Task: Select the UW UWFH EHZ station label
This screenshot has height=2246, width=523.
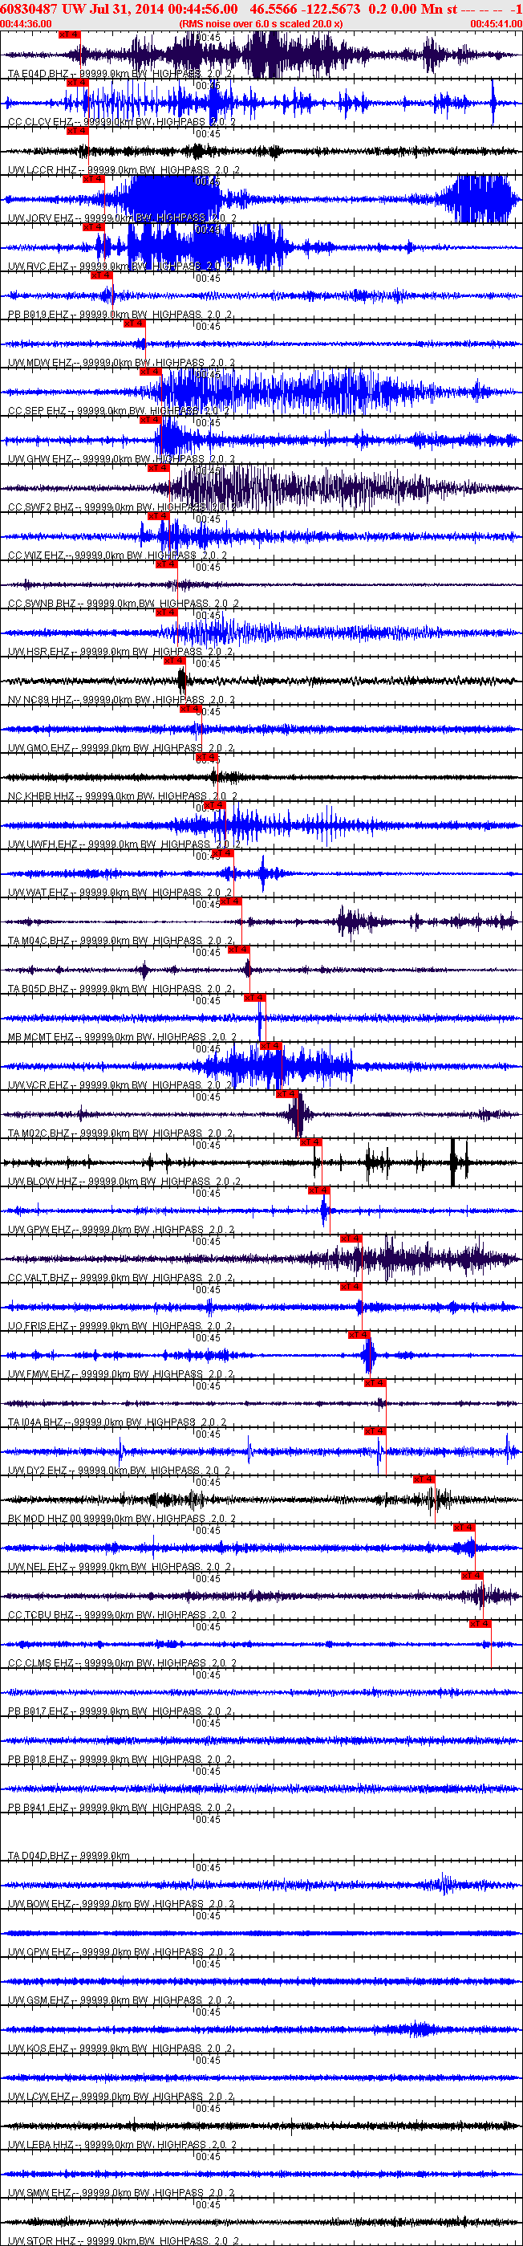Action: coord(124,844)
